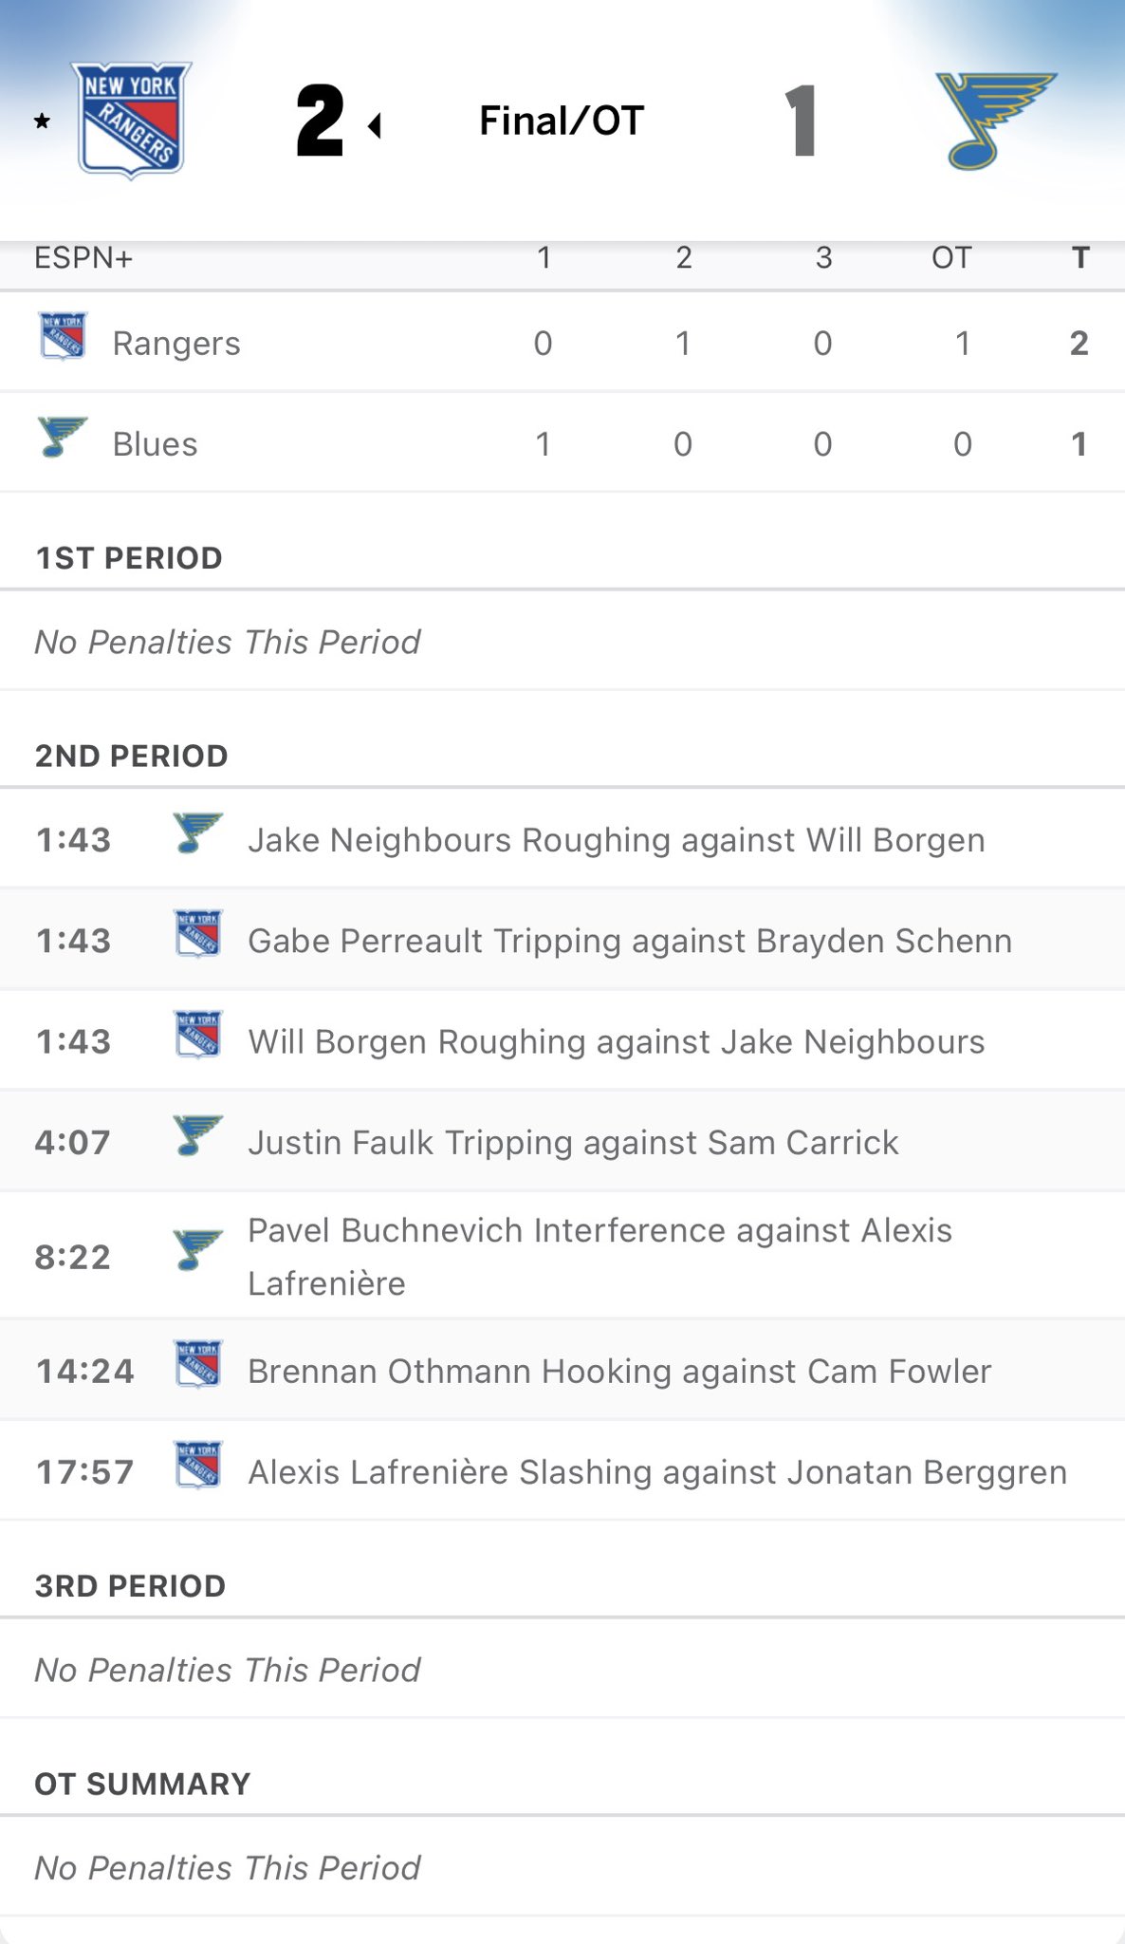Tap the OT SUMMARY section header
1125x1944 pixels.
click(x=142, y=1784)
